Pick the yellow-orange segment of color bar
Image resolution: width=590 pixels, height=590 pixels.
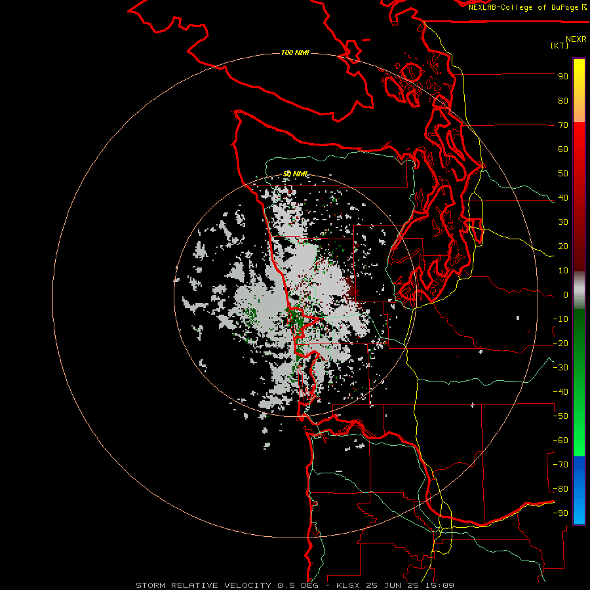tap(579, 90)
